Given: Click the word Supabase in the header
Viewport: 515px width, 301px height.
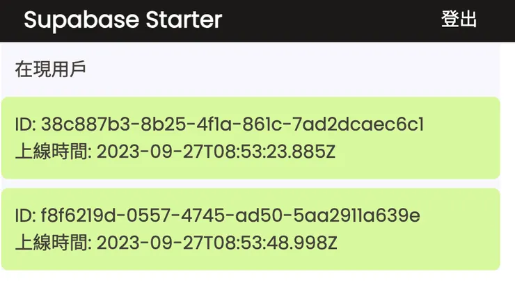Looking at the screenshot, I should [x=81, y=19].
